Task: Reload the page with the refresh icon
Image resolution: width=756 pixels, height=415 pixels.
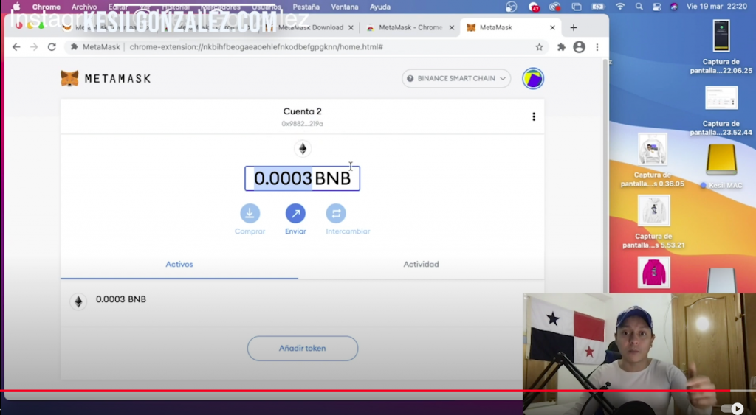Action: [52, 47]
